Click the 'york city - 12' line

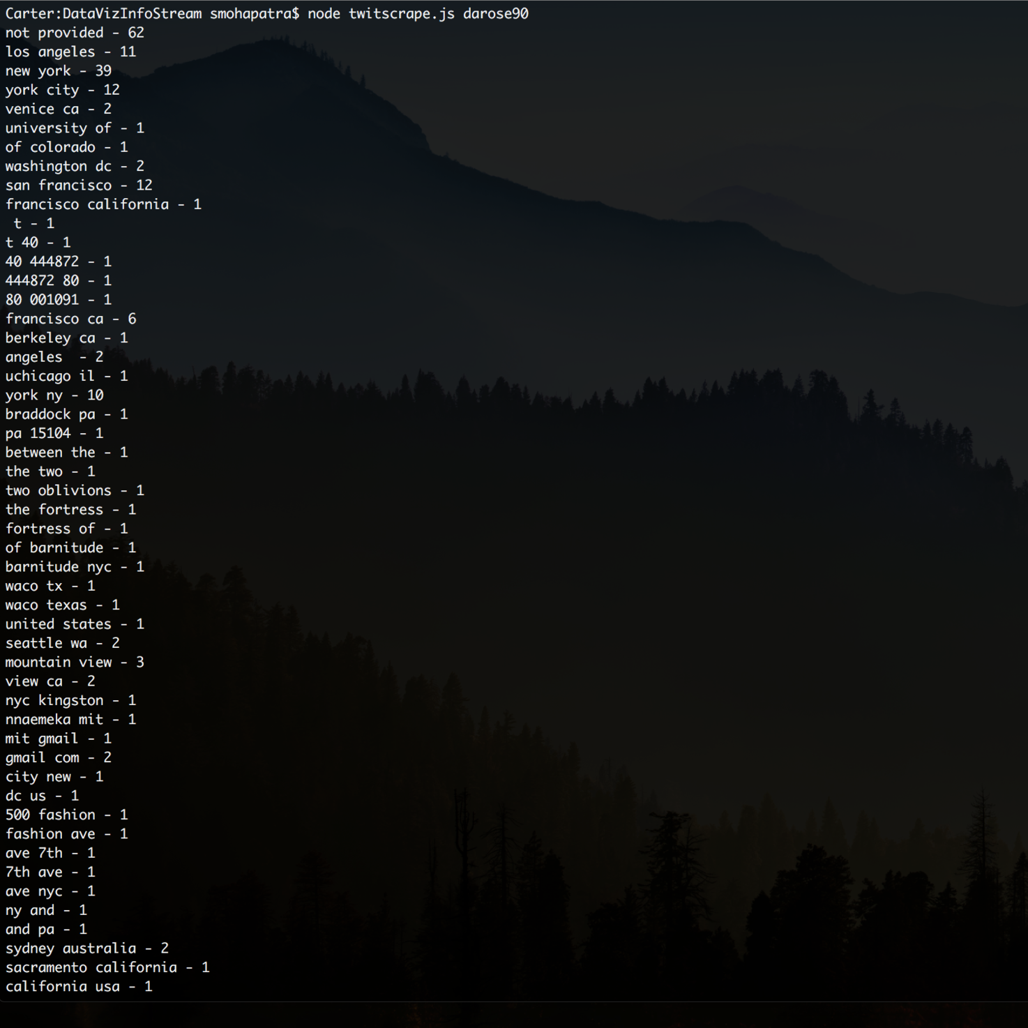tap(63, 90)
